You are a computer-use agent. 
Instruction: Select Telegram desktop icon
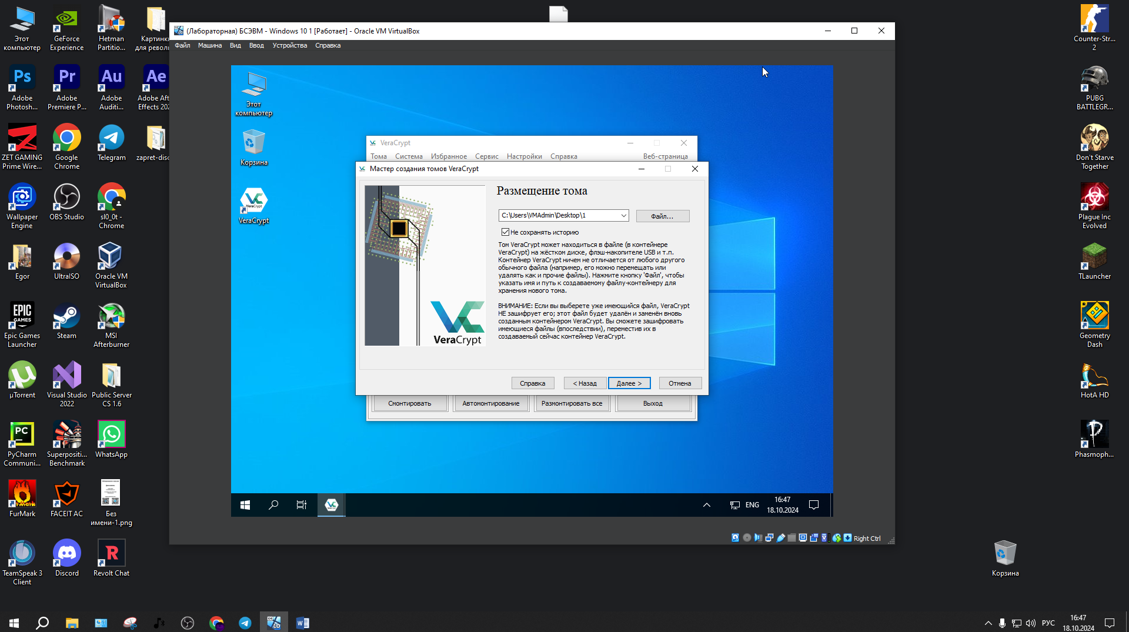pos(112,143)
